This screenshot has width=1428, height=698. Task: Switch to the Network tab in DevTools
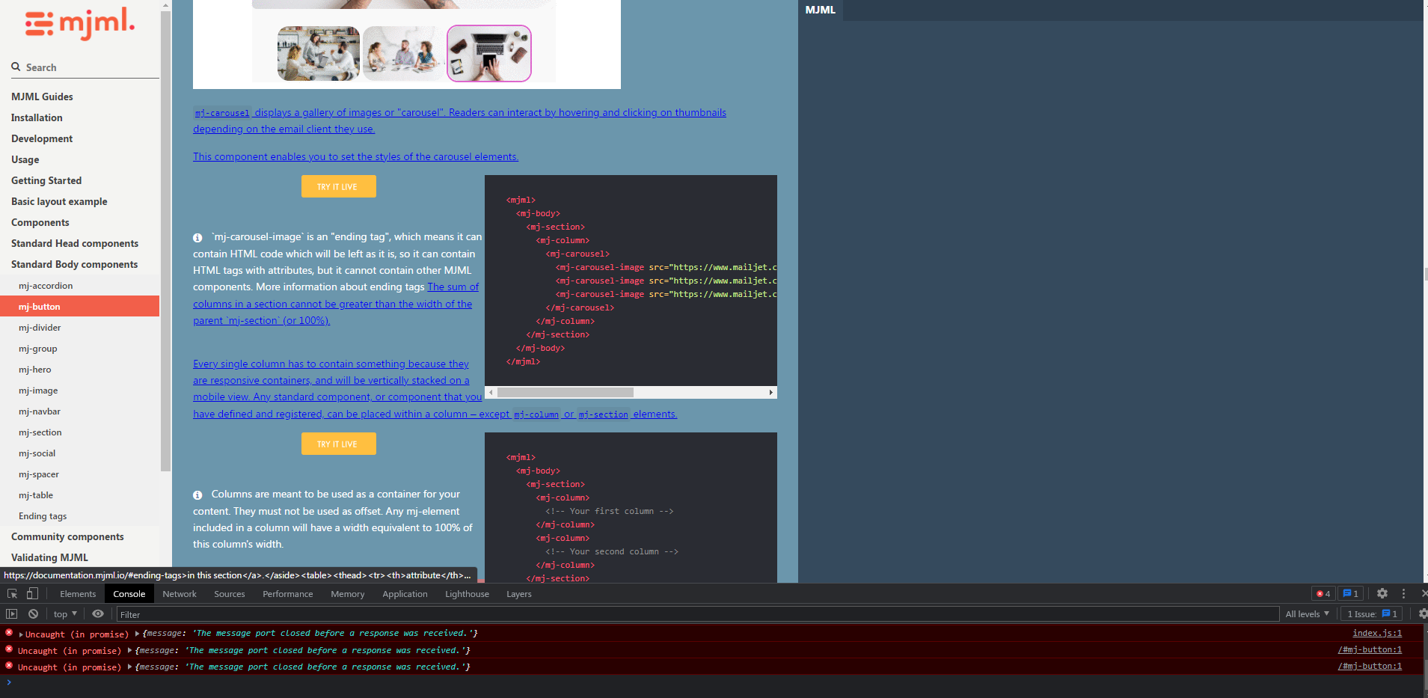[179, 593]
